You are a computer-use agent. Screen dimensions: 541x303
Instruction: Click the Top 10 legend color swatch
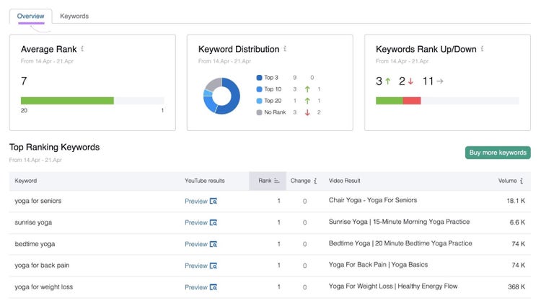[259, 89]
